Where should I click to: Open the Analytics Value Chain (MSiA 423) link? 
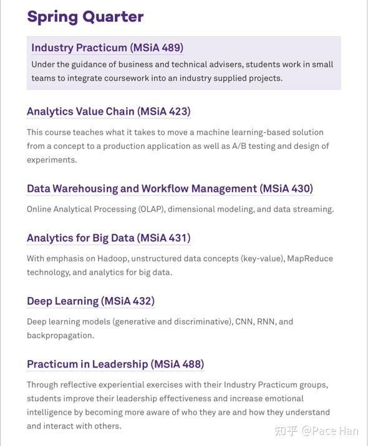(109, 111)
